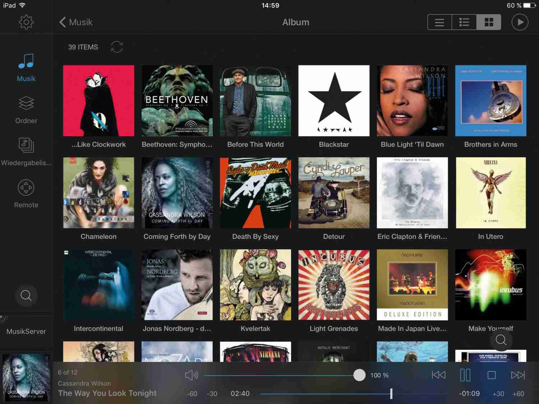Tap the floating search icon over the grid
This screenshot has height=404, width=539.
pyautogui.click(x=501, y=340)
